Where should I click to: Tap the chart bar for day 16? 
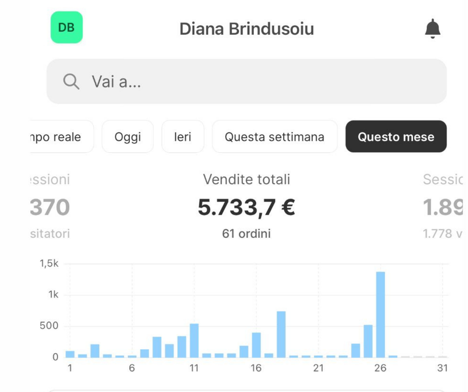tap(256, 345)
